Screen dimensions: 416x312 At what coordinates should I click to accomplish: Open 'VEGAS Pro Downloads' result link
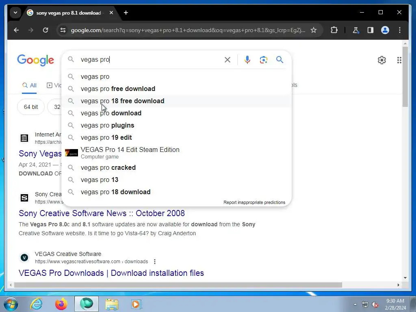pyautogui.click(x=111, y=273)
